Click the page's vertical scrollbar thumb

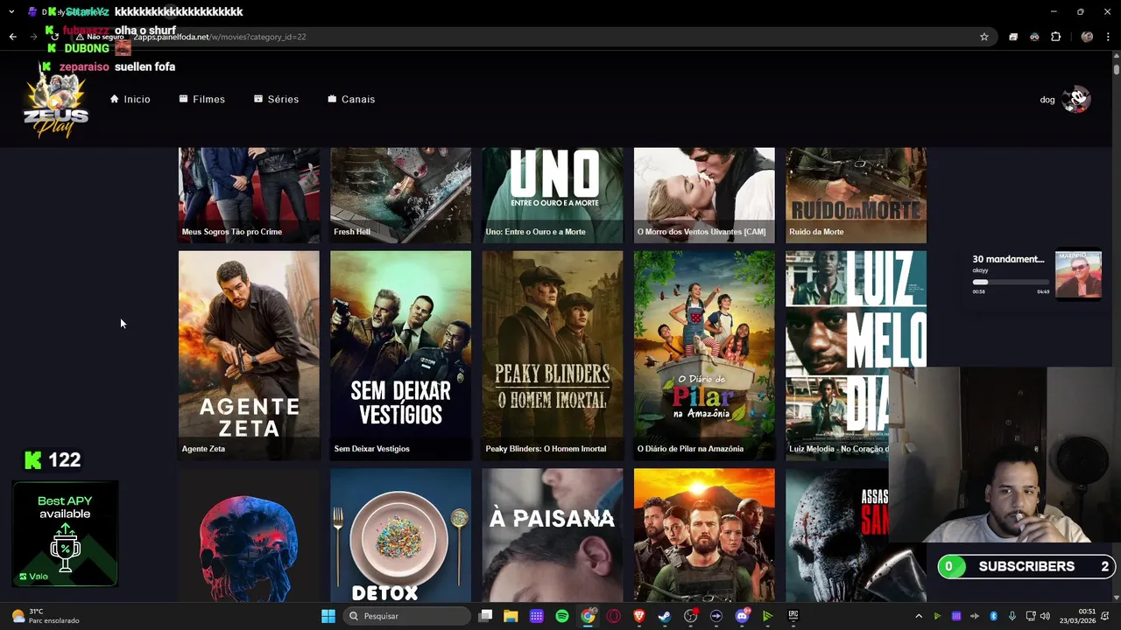tap(1116, 68)
